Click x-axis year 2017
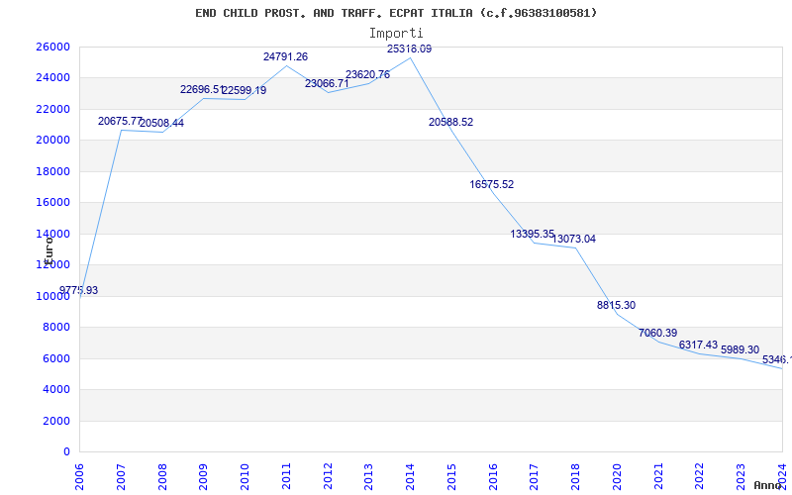The height and width of the screenshot is (495, 792). (x=535, y=477)
